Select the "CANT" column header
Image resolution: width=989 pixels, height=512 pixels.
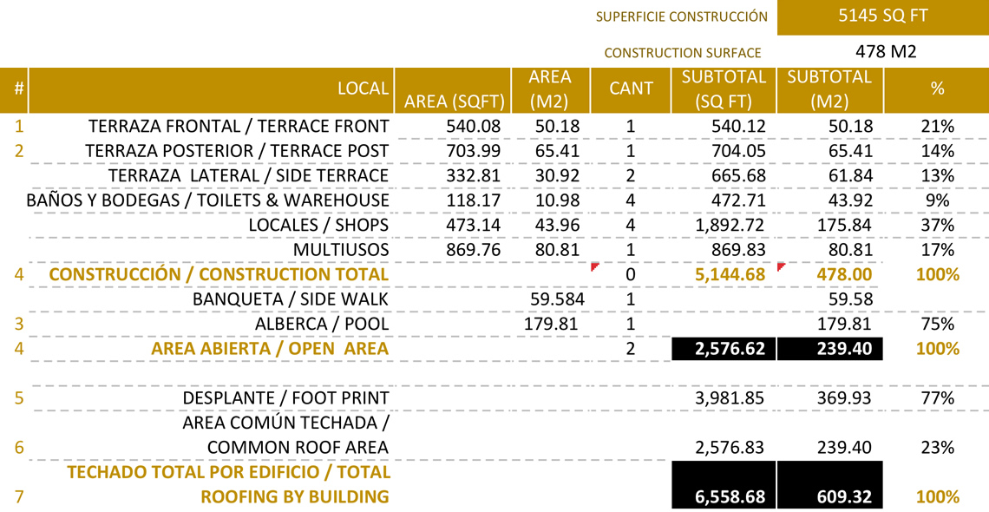point(631,89)
